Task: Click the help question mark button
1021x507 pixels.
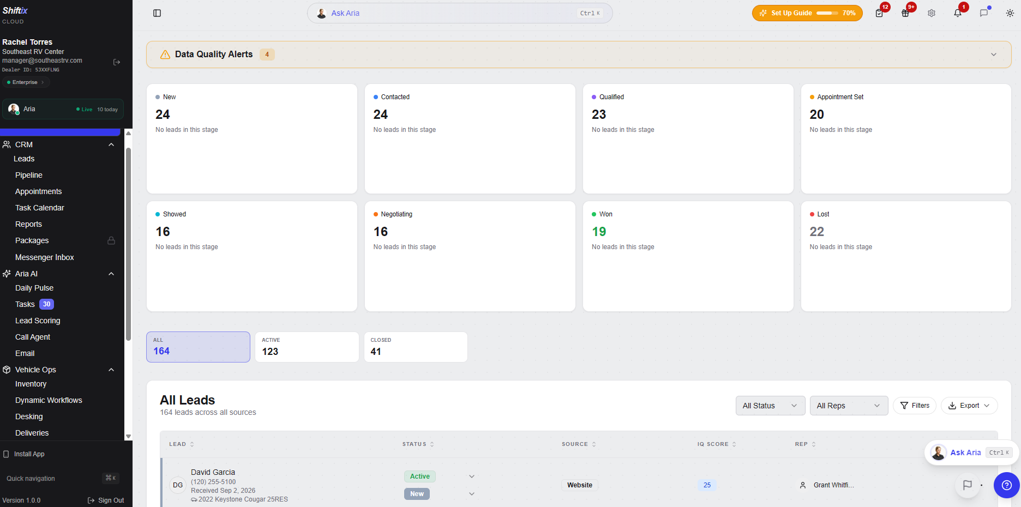Action: pos(1007,485)
